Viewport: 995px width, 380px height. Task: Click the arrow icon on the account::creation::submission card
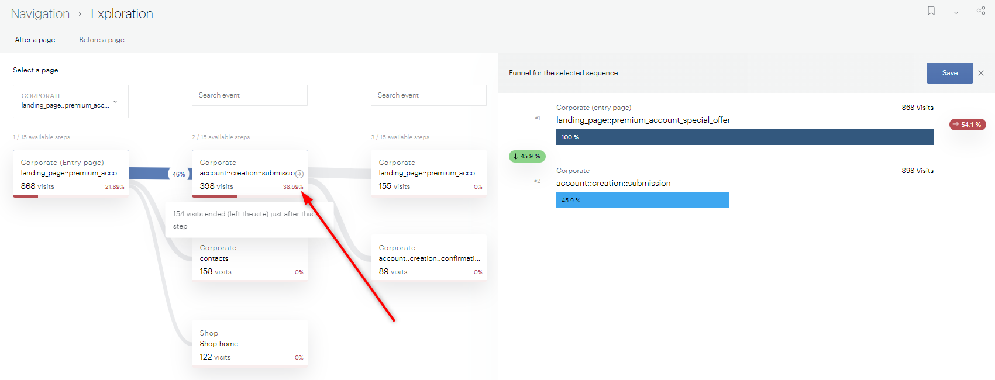click(x=299, y=174)
